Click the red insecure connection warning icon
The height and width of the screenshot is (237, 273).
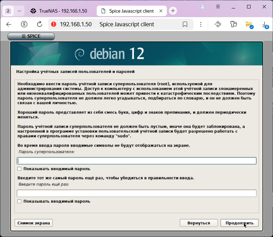point(54,24)
